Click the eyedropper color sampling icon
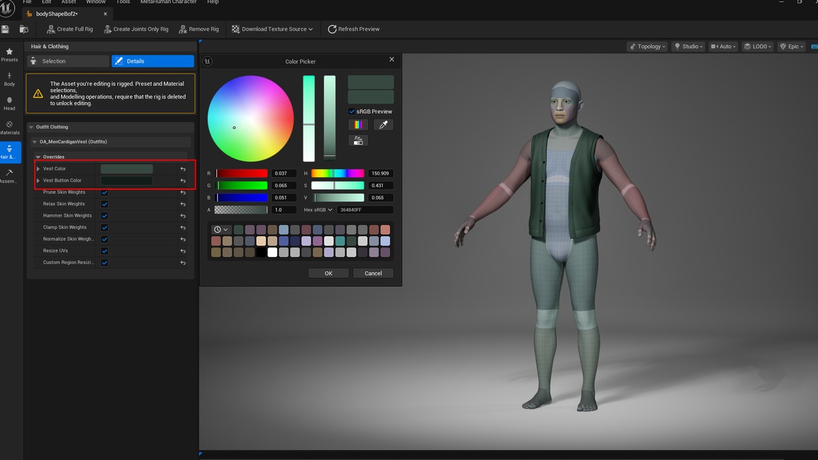This screenshot has height=460, width=818. tap(383, 125)
